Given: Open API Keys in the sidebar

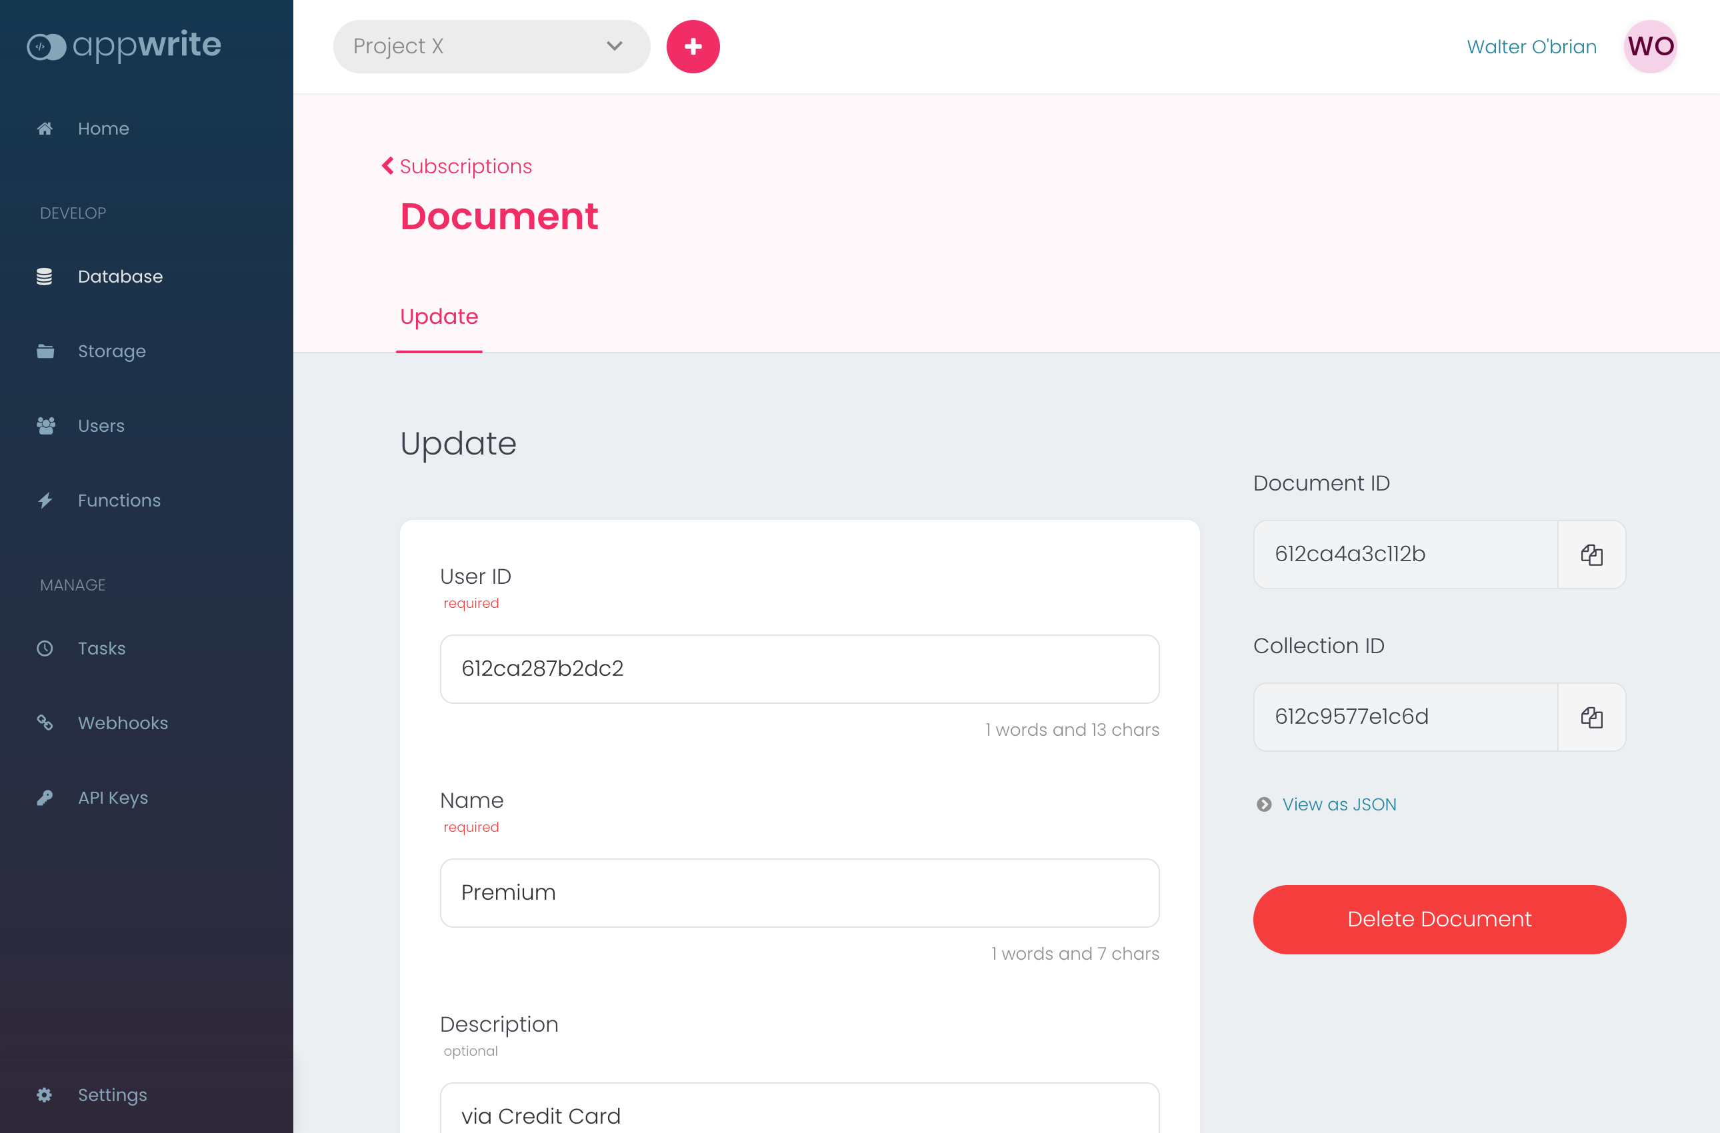Looking at the screenshot, I should [x=113, y=798].
